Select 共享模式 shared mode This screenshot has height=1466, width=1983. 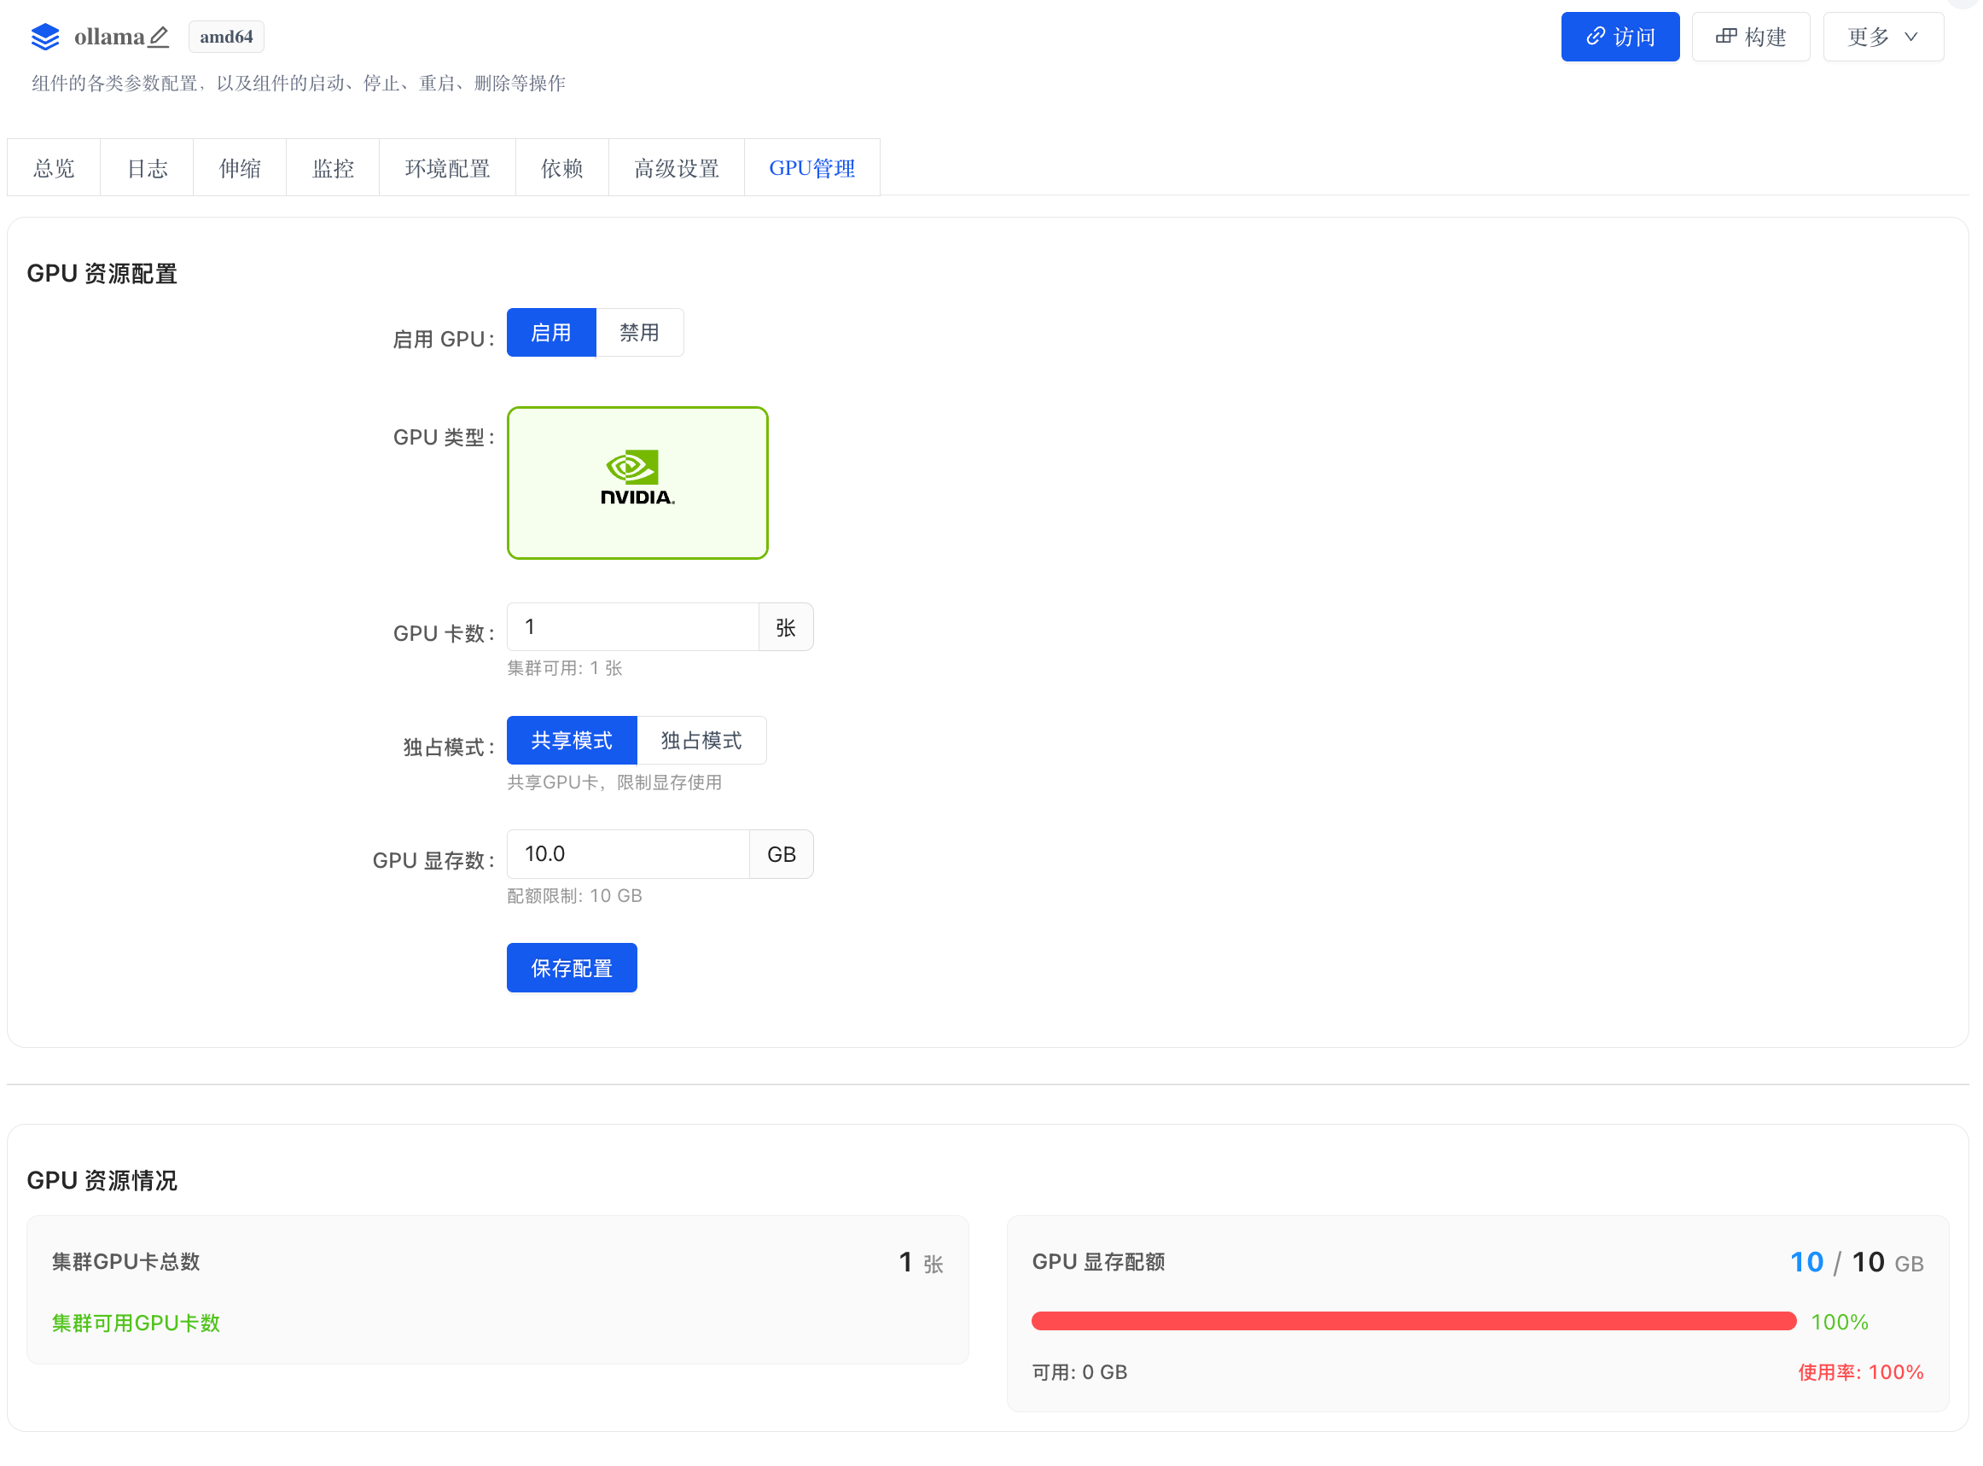[572, 740]
